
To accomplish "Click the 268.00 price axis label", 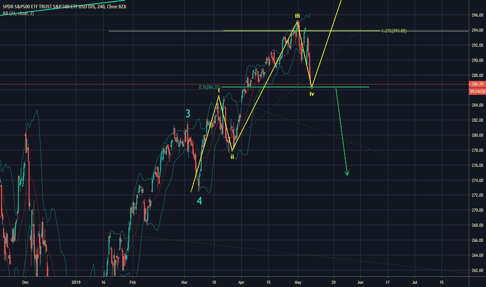I will click(x=477, y=225).
